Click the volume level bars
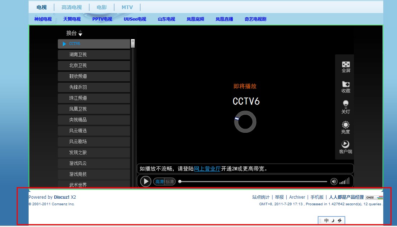Viewport: 397px width, 227px height. pyautogui.click(x=344, y=181)
